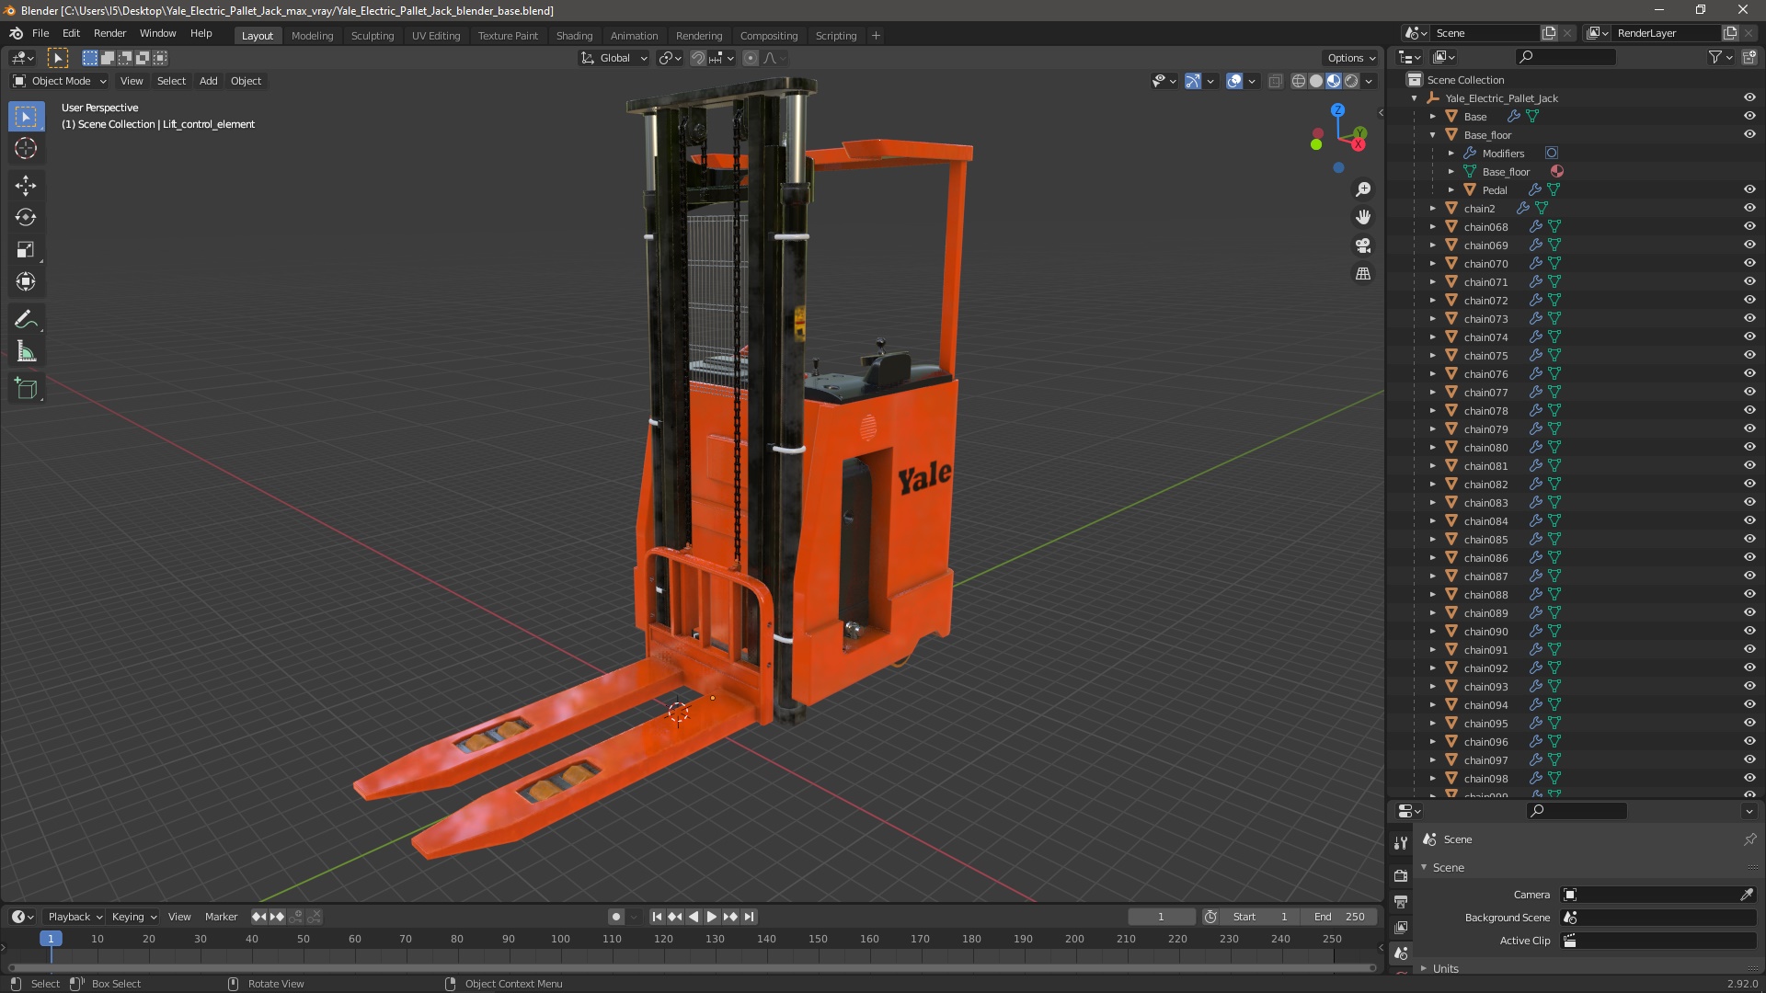Viewport: 1766px width, 993px height.
Task: Open the View Layer properties tab
Action: pyautogui.click(x=1401, y=927)
